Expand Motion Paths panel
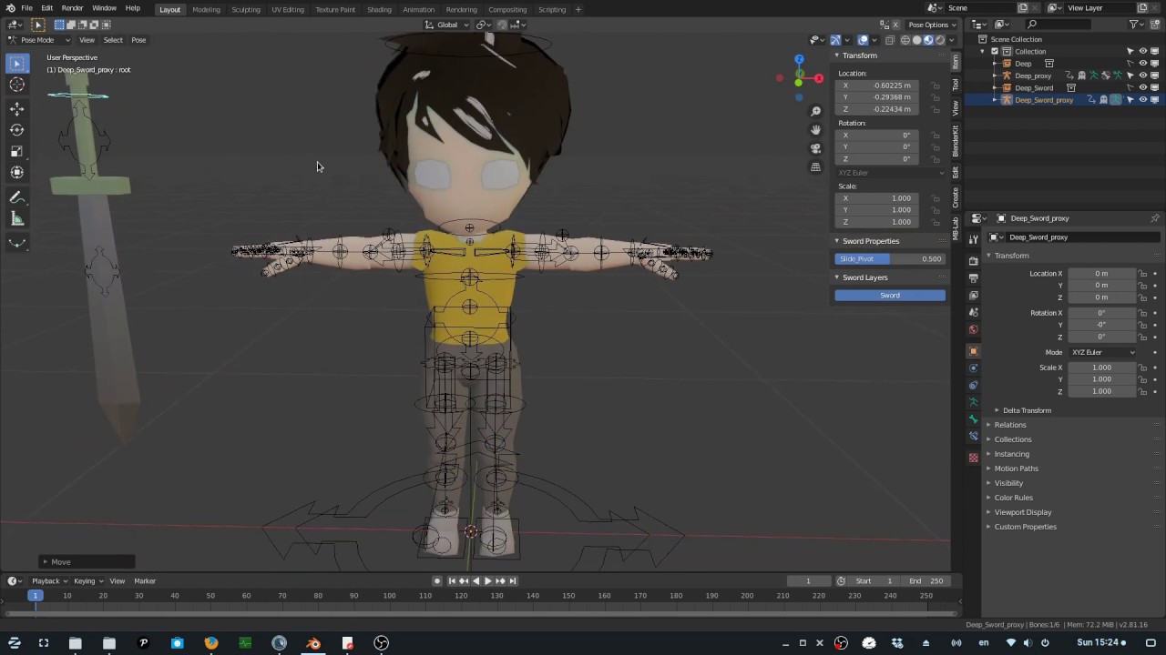Screen dimensions: 1166x655 pyautogui.click(x=1016, y=469)
